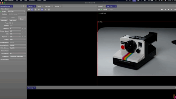This screenshot has height=99, width=176.
Task: Open Quality dropdown set to RAW
Action: click(18, 39)
